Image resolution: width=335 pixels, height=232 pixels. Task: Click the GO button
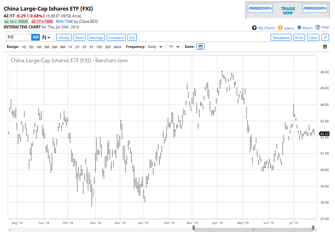click(36, 37)
